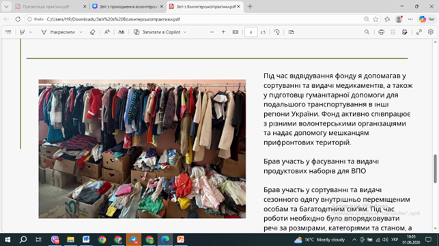This screenshot has height=246, width=439.
Task: Open the weather widget 16°C Mostly cloudy
Action: [x=320, y=240]
